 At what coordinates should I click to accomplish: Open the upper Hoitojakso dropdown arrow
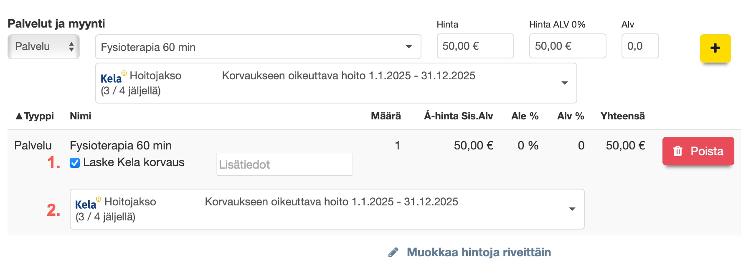tap(564, 83)
